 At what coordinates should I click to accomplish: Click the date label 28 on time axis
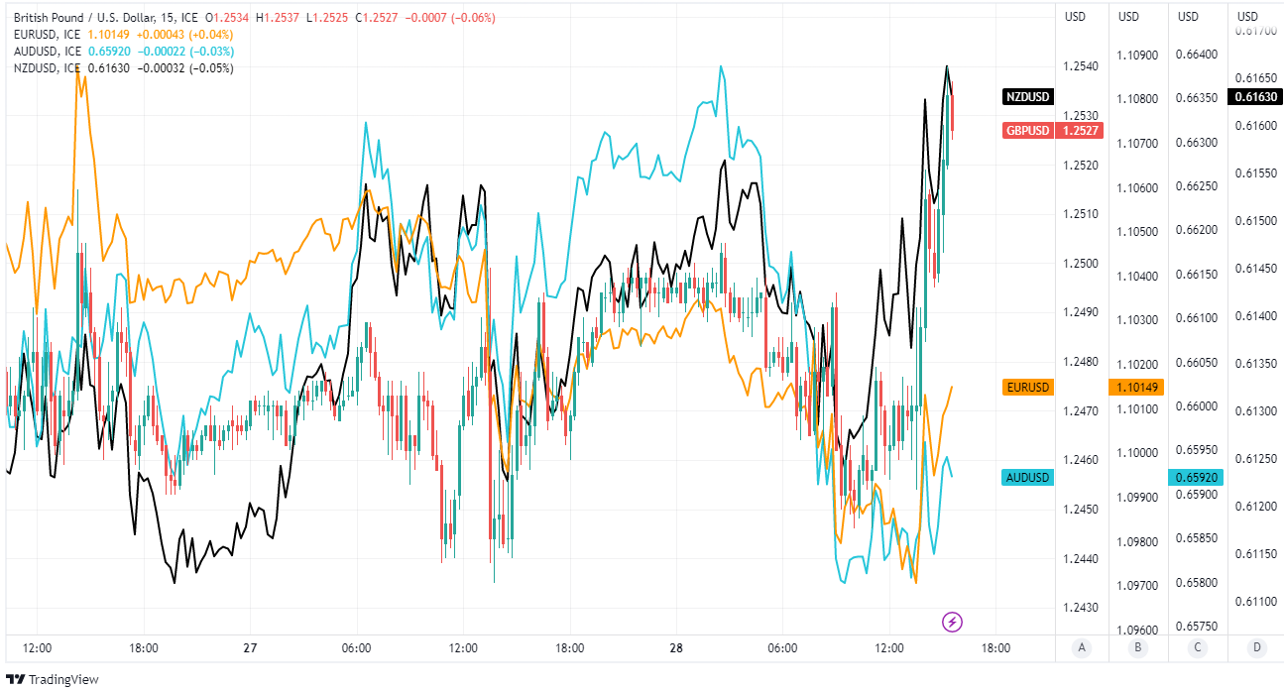676,648
